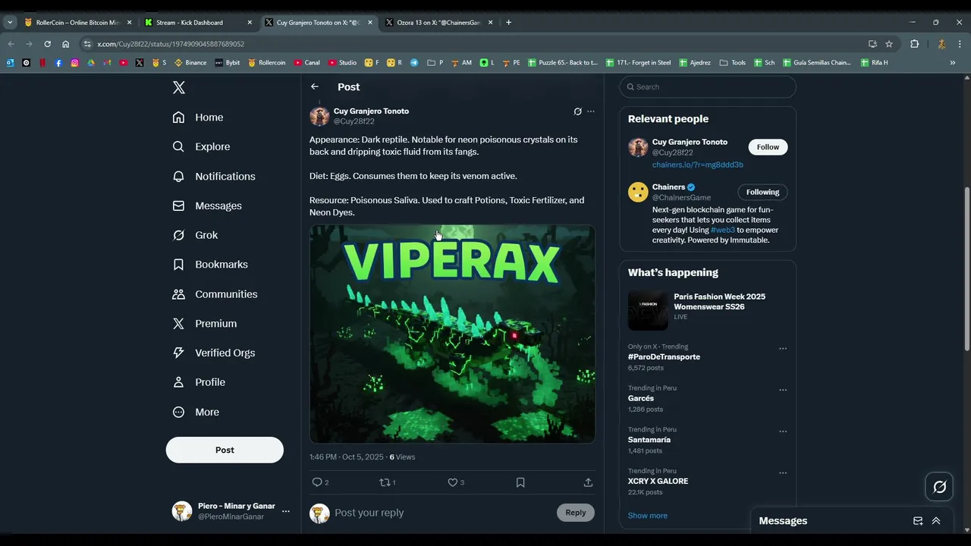Image resolution: width=971 pixels, height=546 pixels.
Task: Open Verified Orgs page
Action: [x=214, y=353]
